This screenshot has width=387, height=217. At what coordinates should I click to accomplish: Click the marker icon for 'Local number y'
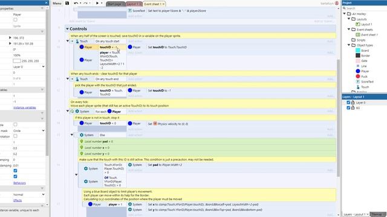[x=82, y=154]
